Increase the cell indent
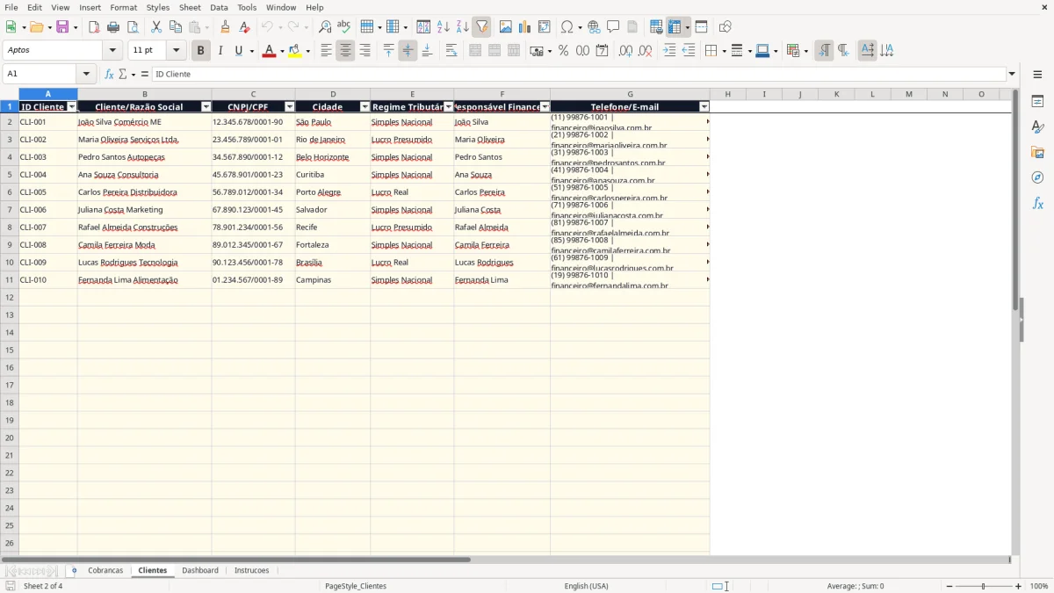Image resolution: width=1054 pixels, height=593 pixels. [x=669, y=51]
